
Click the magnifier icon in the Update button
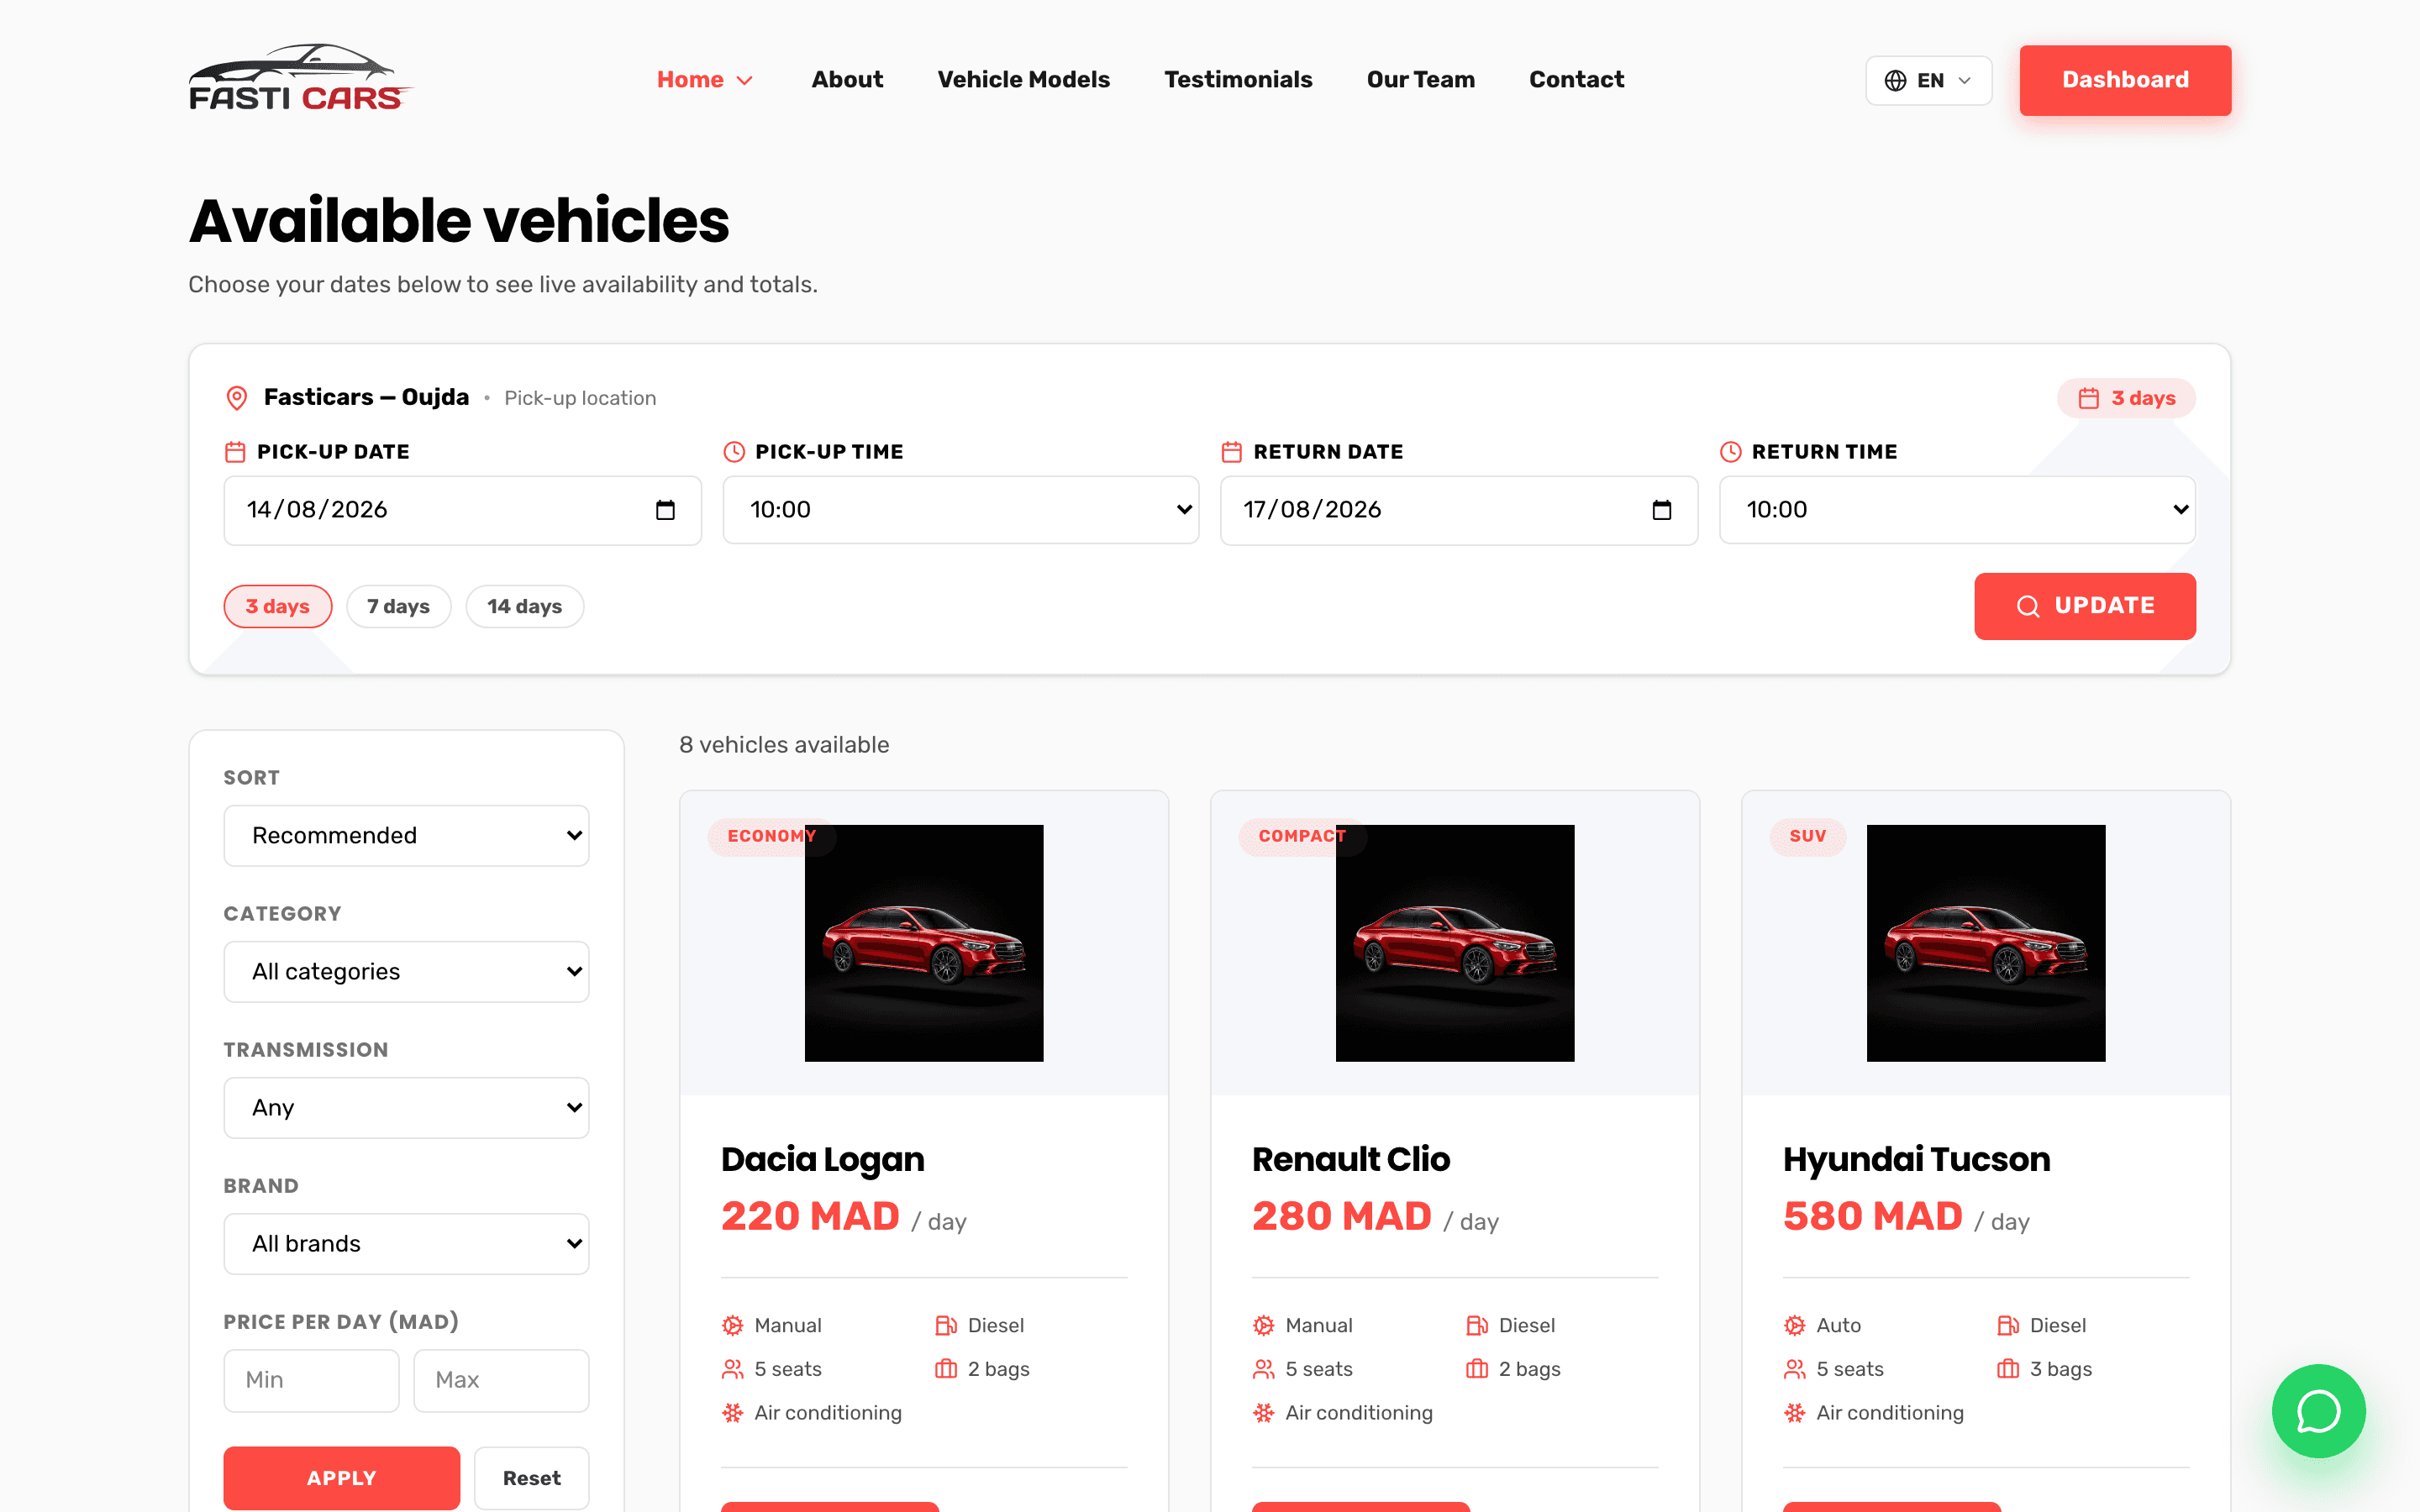[2027, 606]
